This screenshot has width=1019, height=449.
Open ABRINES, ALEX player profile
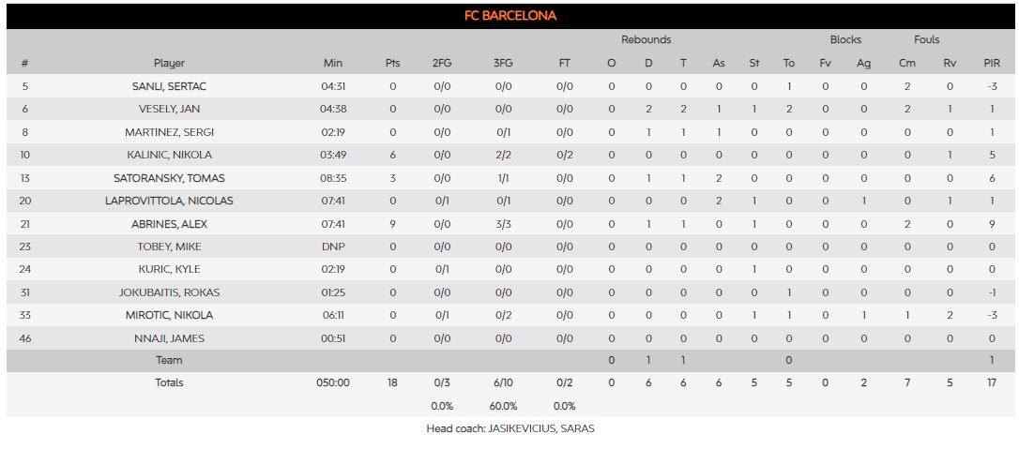169,224
